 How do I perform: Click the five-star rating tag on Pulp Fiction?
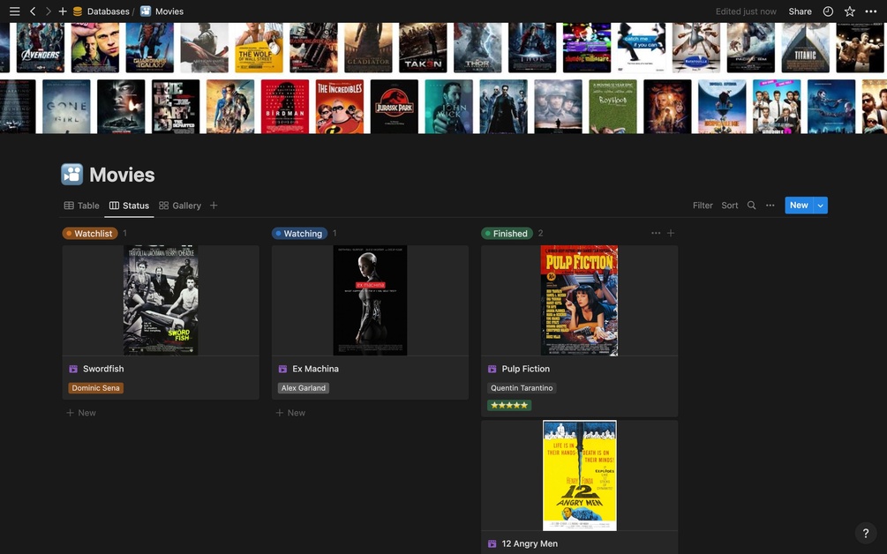coord(509,405)
